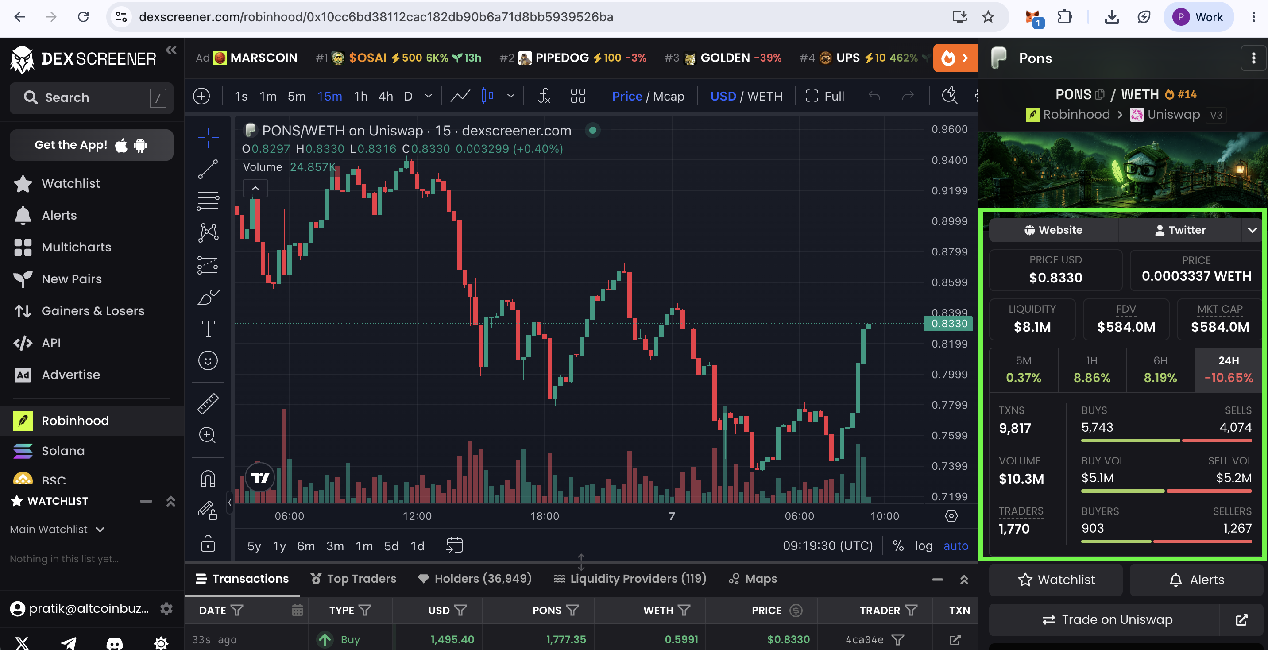
Task: Expand more timeframe options dropdown
Action: (428, 96)
